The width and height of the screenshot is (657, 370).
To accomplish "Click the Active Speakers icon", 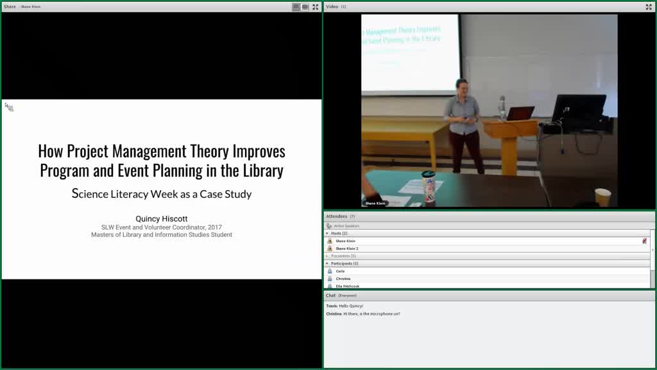I will point(329,225).
